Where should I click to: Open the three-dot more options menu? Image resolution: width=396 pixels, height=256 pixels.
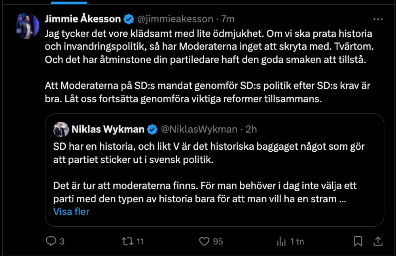pyautogui.click(x=378, y=19)
